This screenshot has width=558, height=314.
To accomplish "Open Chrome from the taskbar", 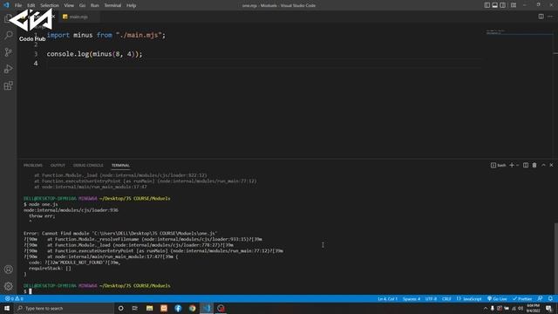I will pyautogui.click(x=193, y=308).
